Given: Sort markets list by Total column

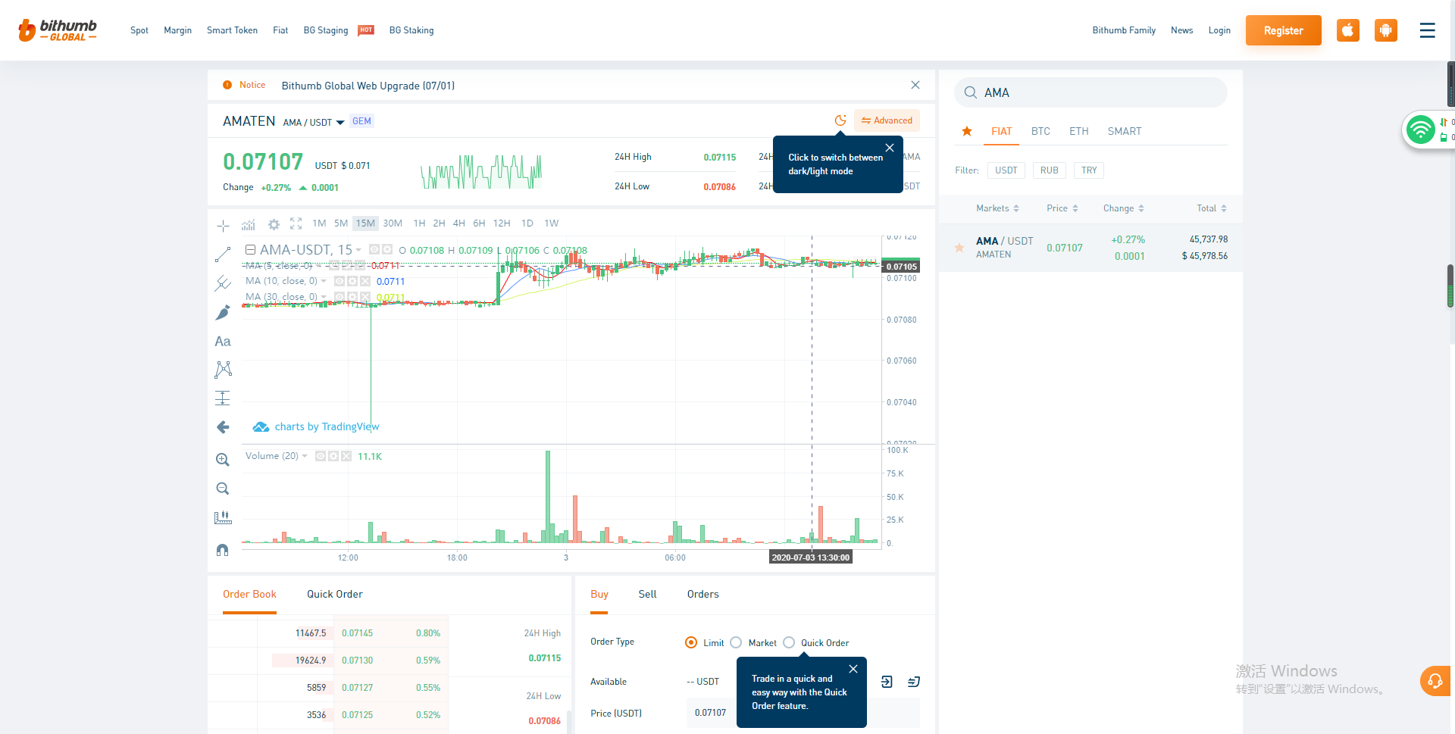Looking at the screenshot, I should point(1212,208).
